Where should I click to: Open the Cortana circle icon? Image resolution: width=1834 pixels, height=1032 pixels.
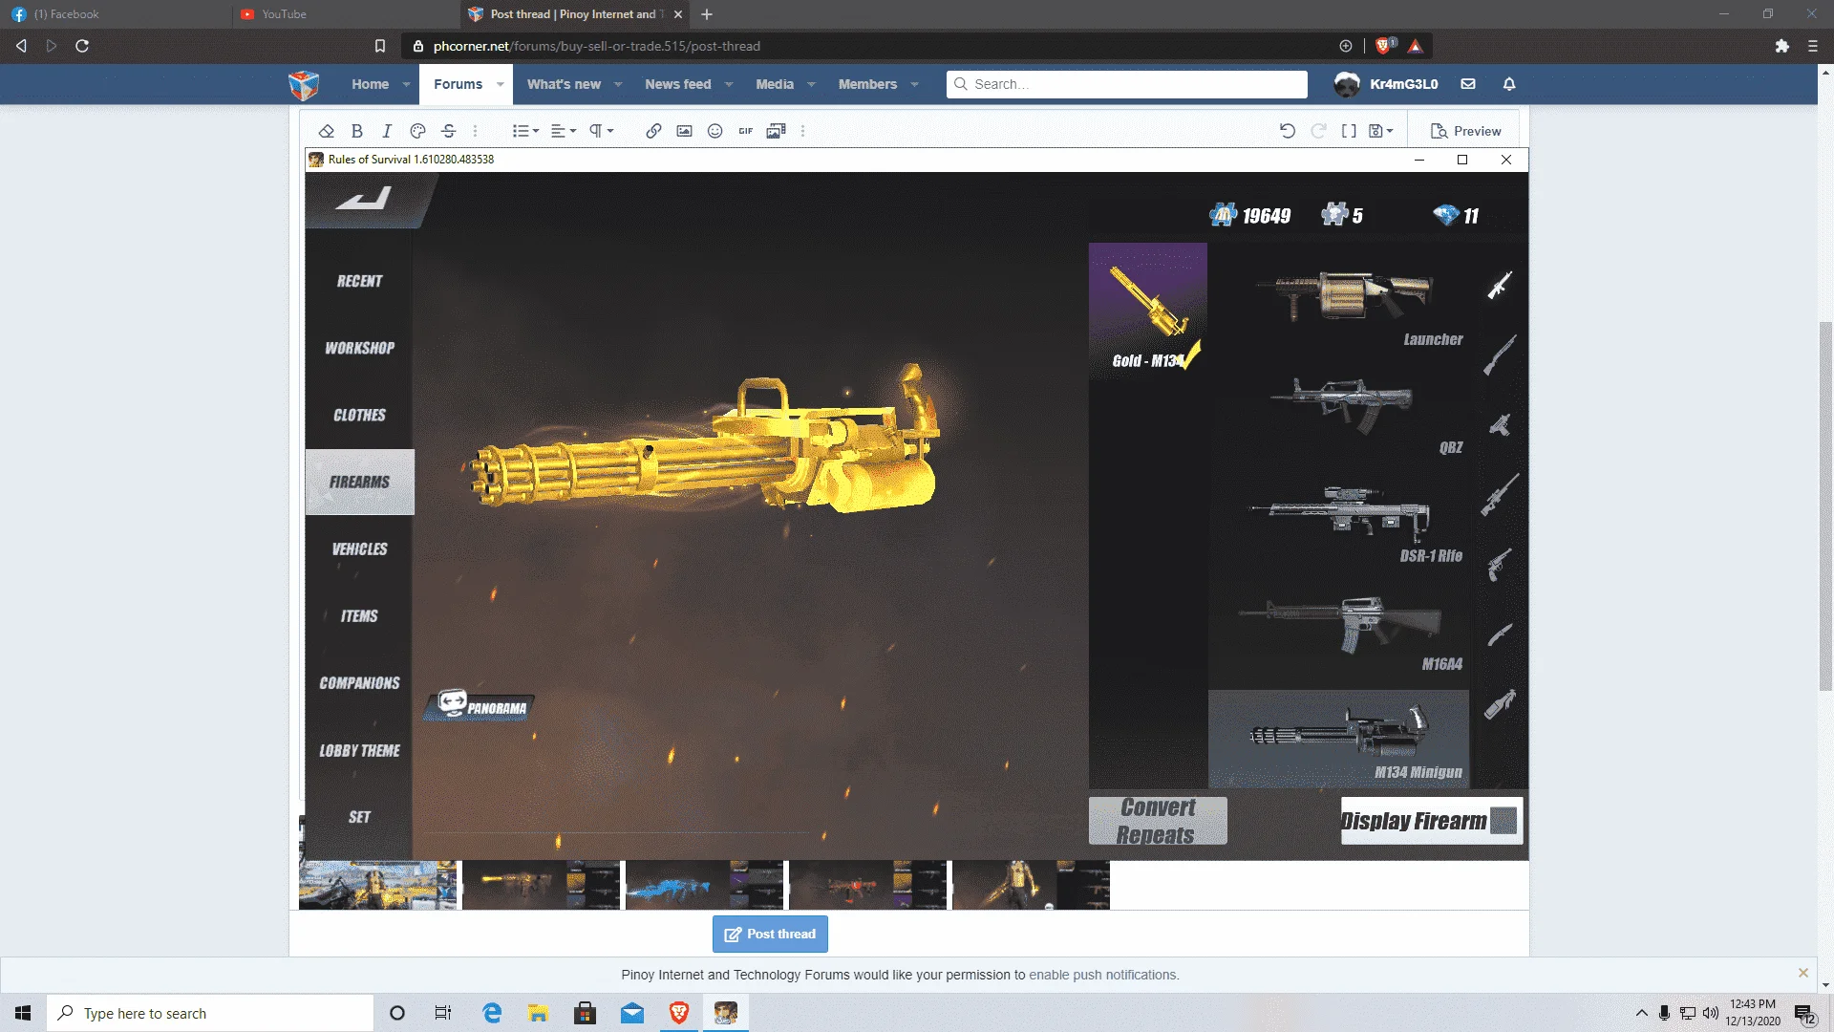pos(397,1013)
